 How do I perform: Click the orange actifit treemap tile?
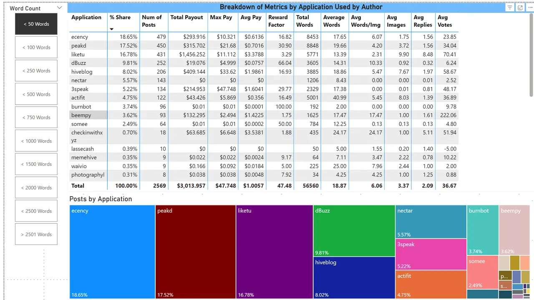431,284
